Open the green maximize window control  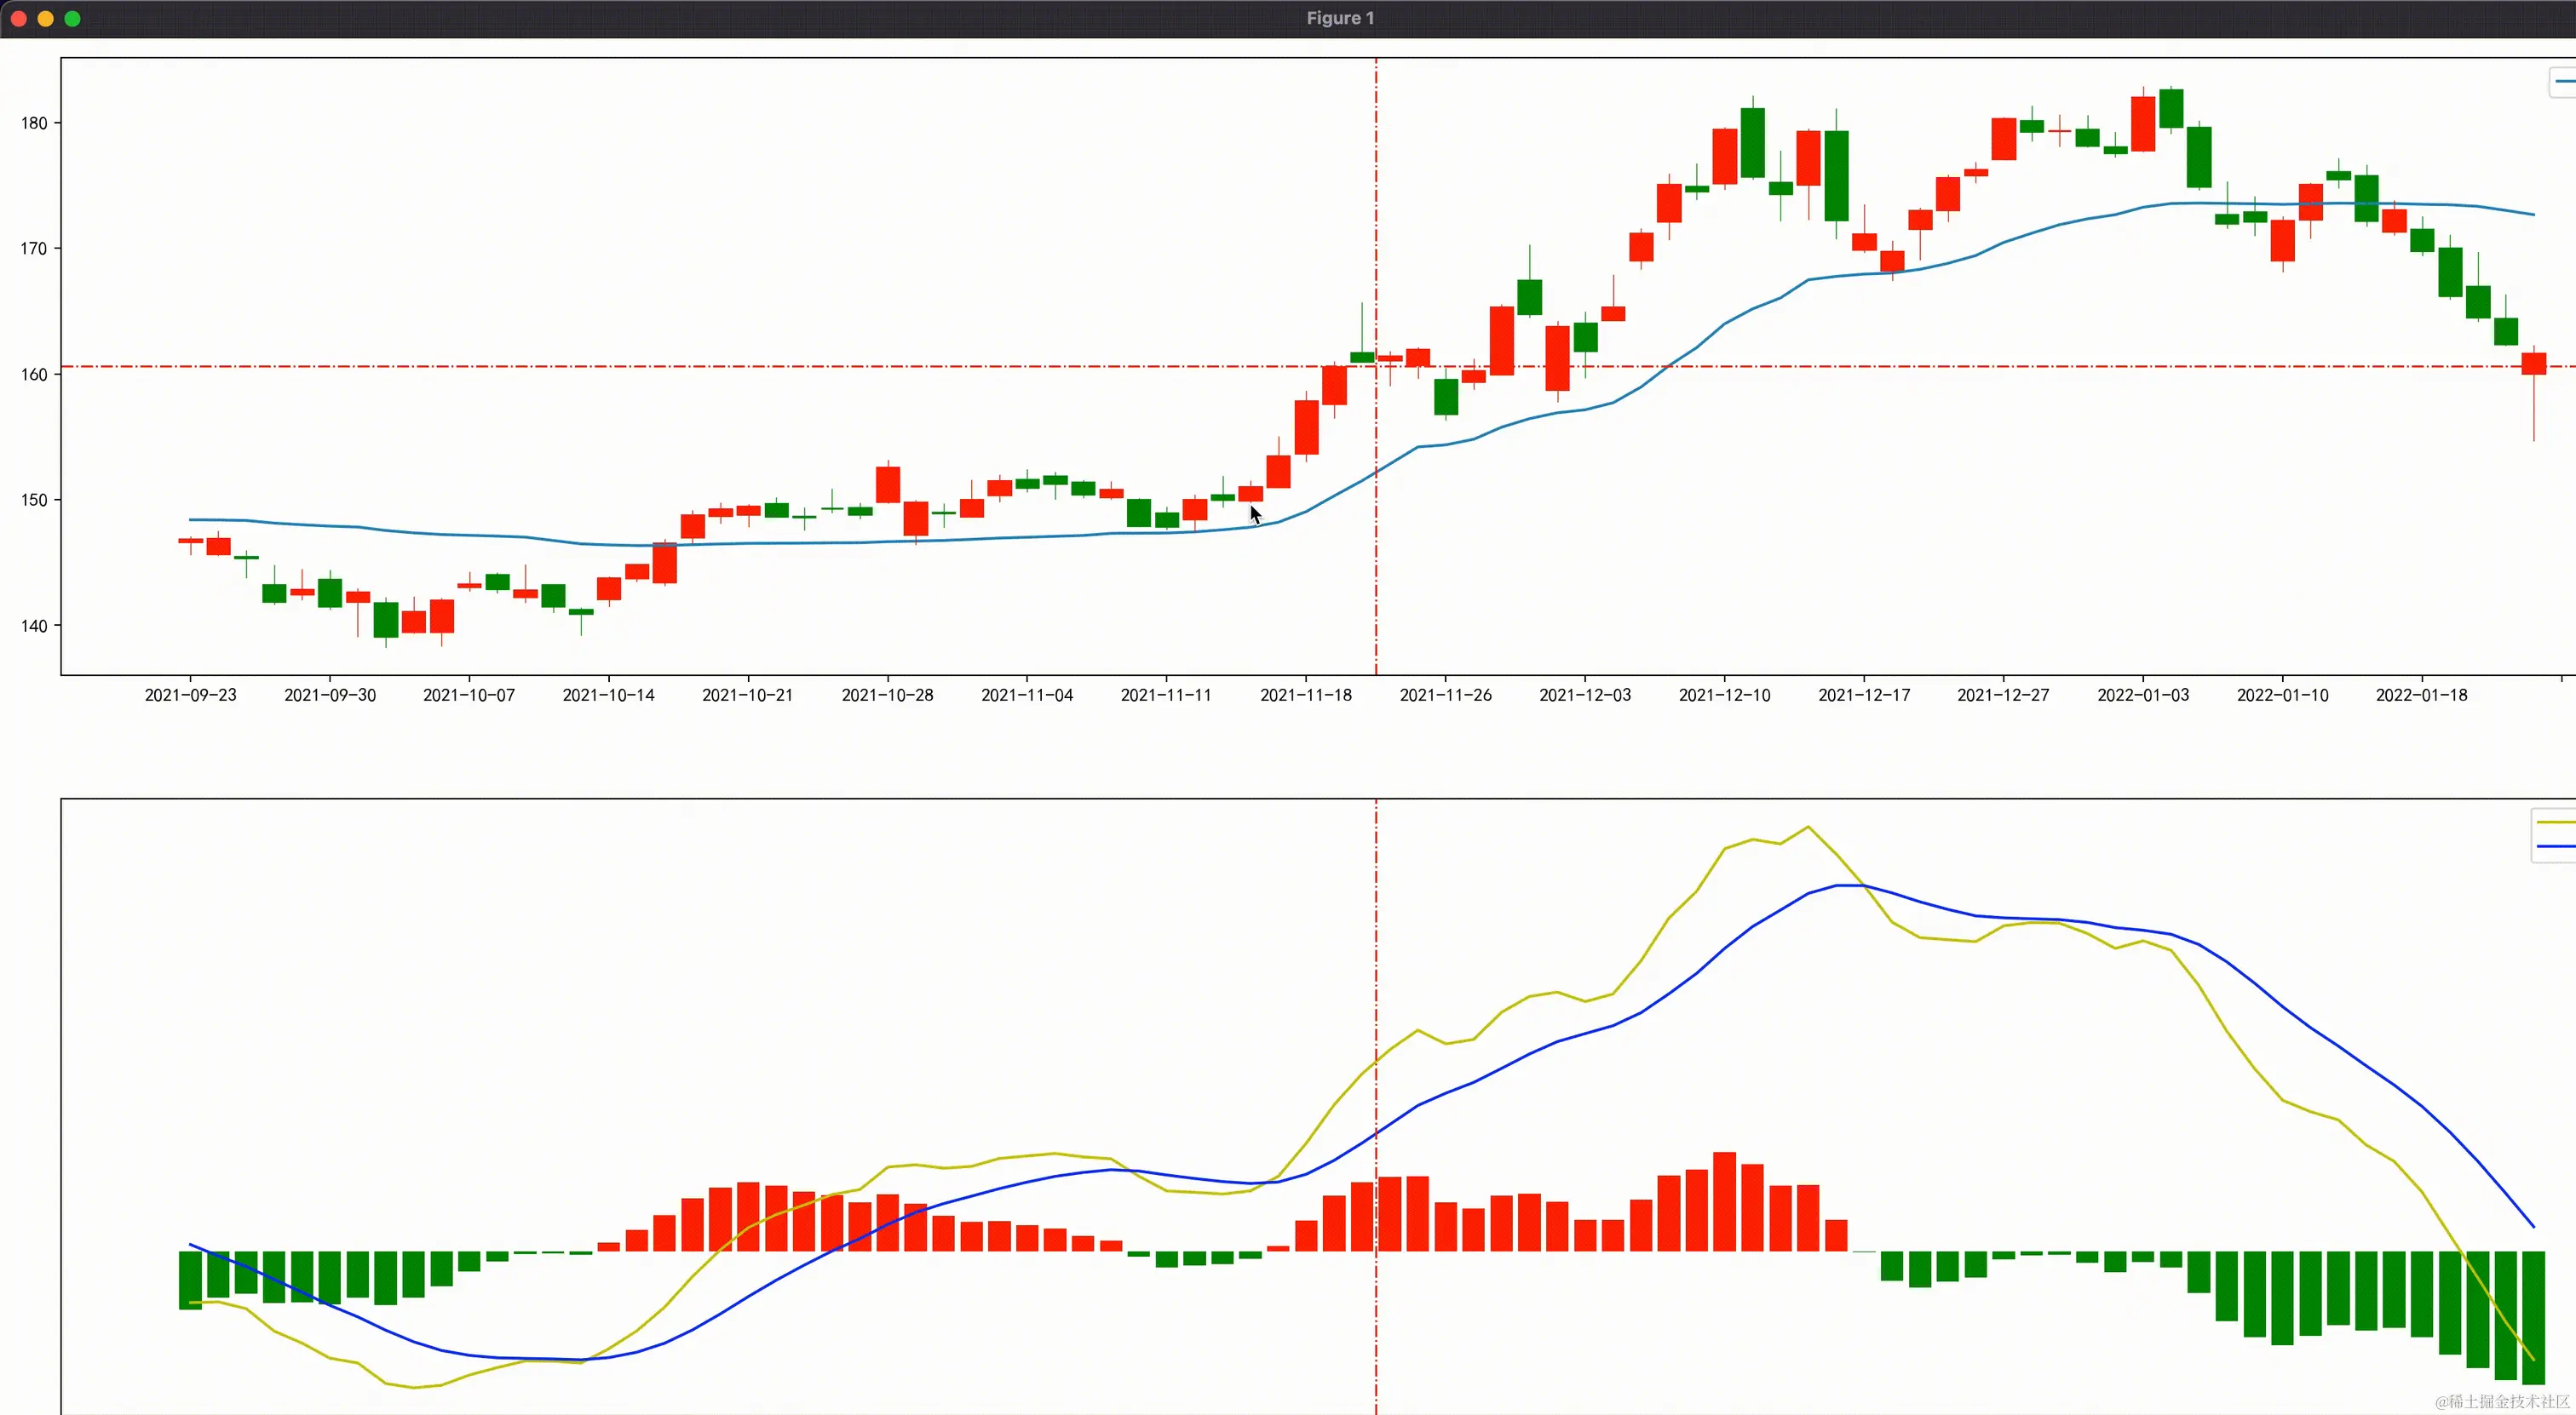[72, 18]
